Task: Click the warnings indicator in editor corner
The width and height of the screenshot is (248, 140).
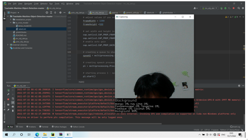Action: click(232, 17)
